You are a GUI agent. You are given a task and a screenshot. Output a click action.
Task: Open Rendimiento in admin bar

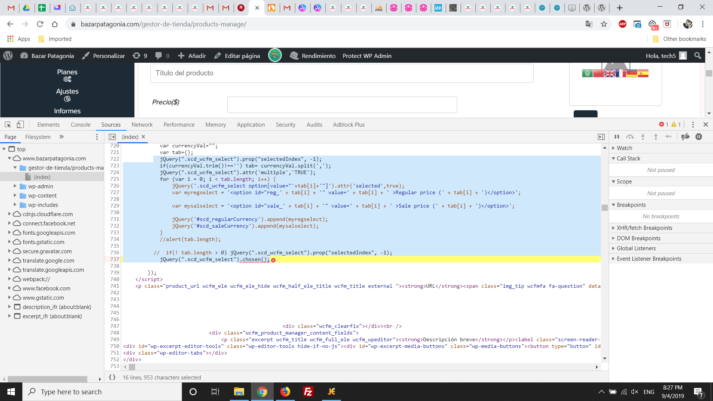pos(313,56)
